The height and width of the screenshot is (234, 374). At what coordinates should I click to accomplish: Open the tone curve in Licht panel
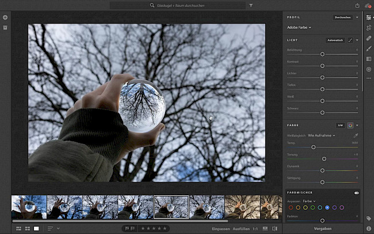click(350, 40)
